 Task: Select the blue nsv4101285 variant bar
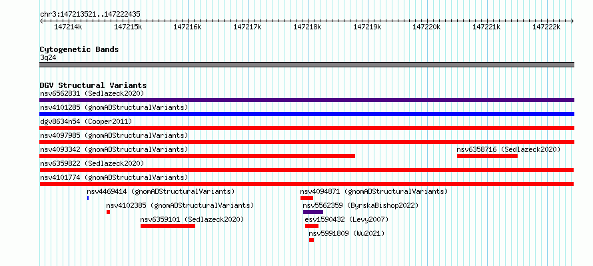[x=306, y=114]
